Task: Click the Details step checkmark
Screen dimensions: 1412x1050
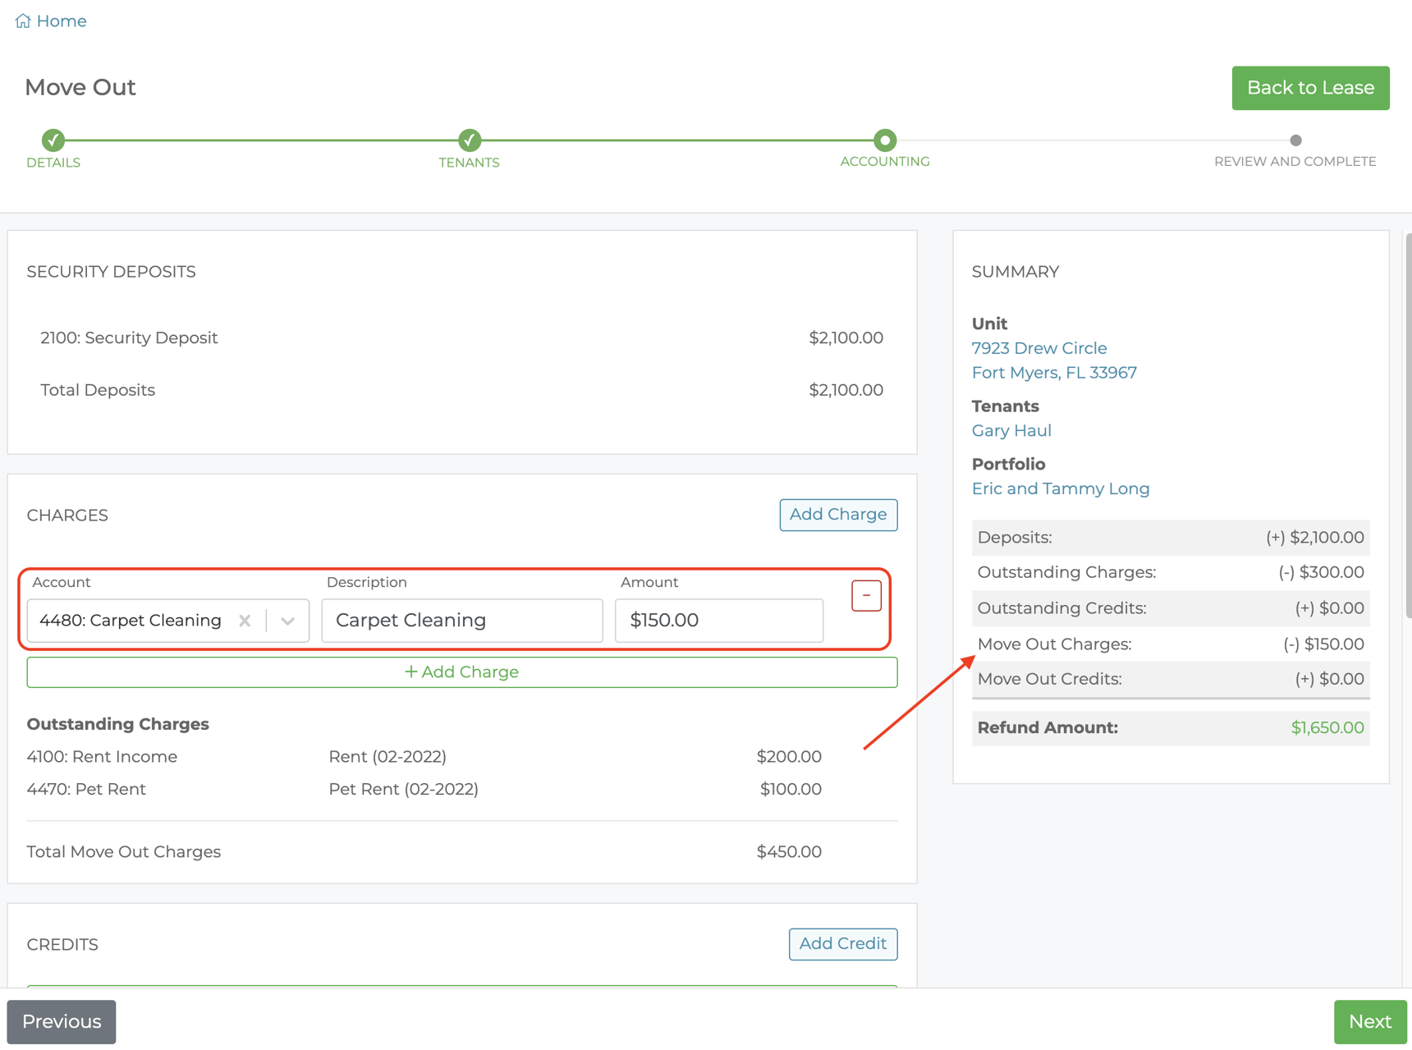Action: 53,140
